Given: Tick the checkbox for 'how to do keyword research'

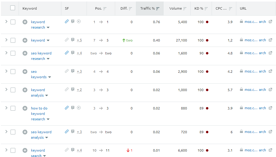Looking at the screenshot, I should point(13,108).
